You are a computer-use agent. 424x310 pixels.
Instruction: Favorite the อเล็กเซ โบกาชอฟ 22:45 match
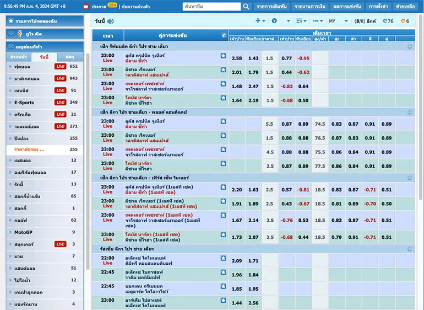[223, 272]
